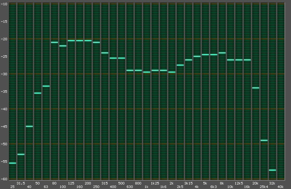The width and height of the screenshot is (291, 189).
Task: Click the 2k5 frequency label
Action: pos(180,187)
